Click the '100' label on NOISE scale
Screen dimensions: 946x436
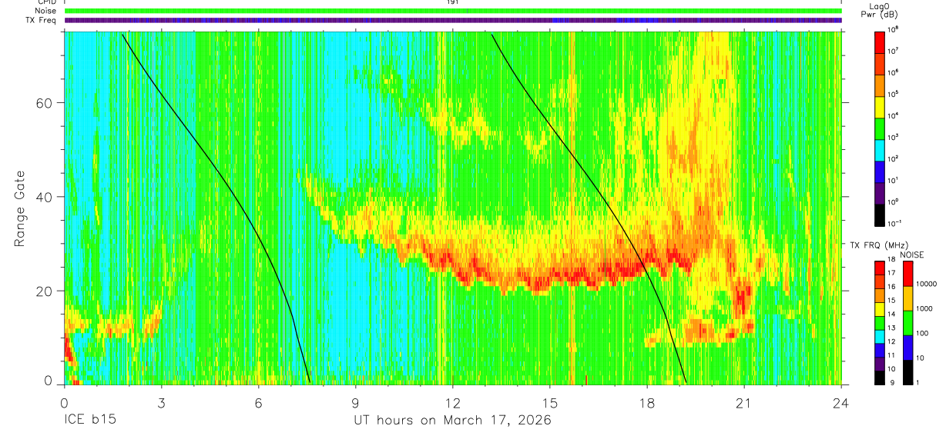[924, 334]
